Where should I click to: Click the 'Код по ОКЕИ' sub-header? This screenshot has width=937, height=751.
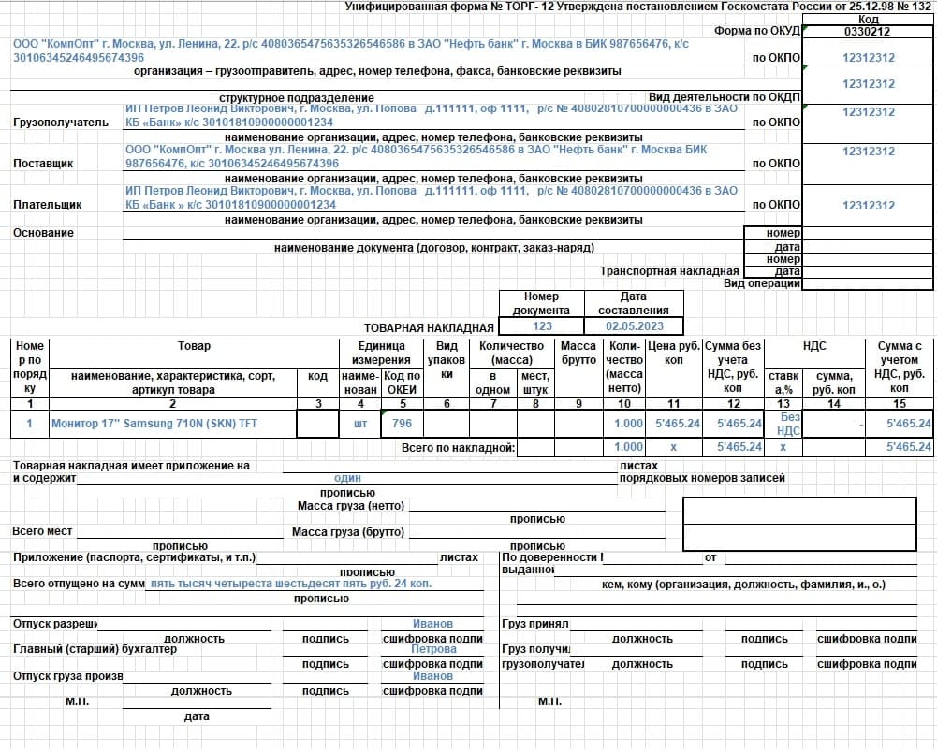[x=403, y=383]
